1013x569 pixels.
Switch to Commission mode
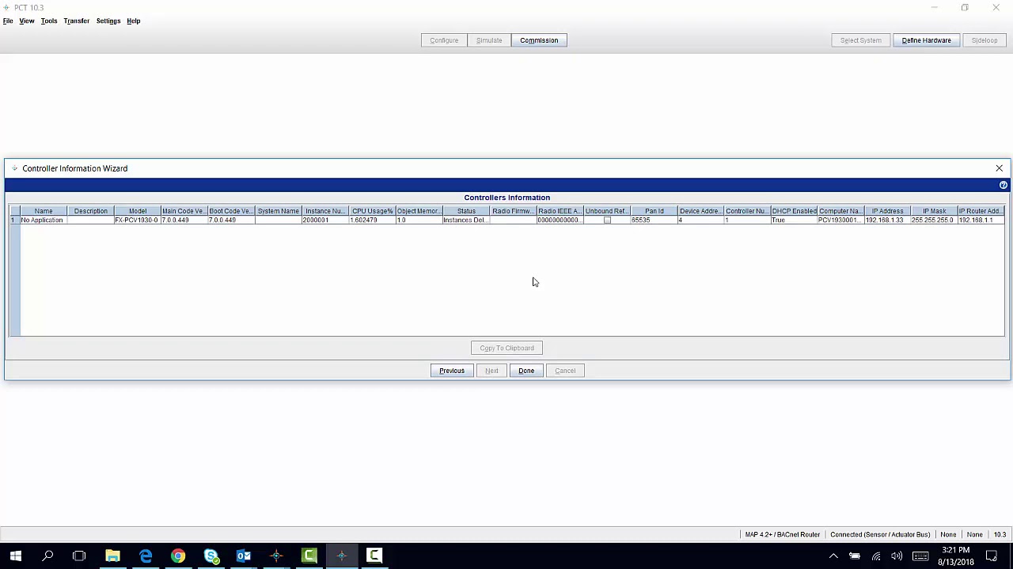click(x=539, y=40)
